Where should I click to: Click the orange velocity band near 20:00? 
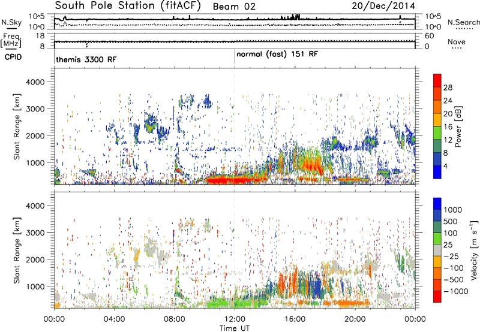coord(352,303)
